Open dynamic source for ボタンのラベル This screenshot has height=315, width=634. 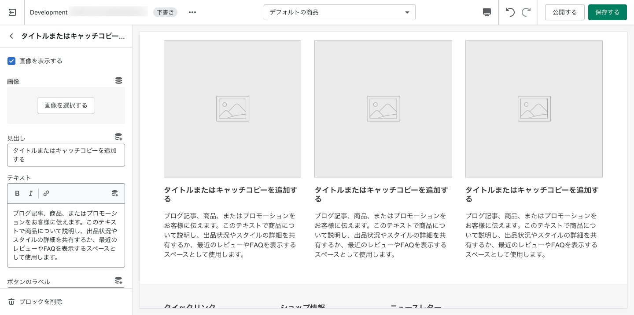tap(119, 281)
